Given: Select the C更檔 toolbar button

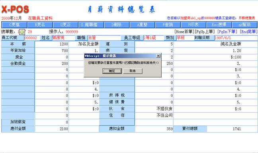Looking at the screenshot, I should [x=14, y=25].
